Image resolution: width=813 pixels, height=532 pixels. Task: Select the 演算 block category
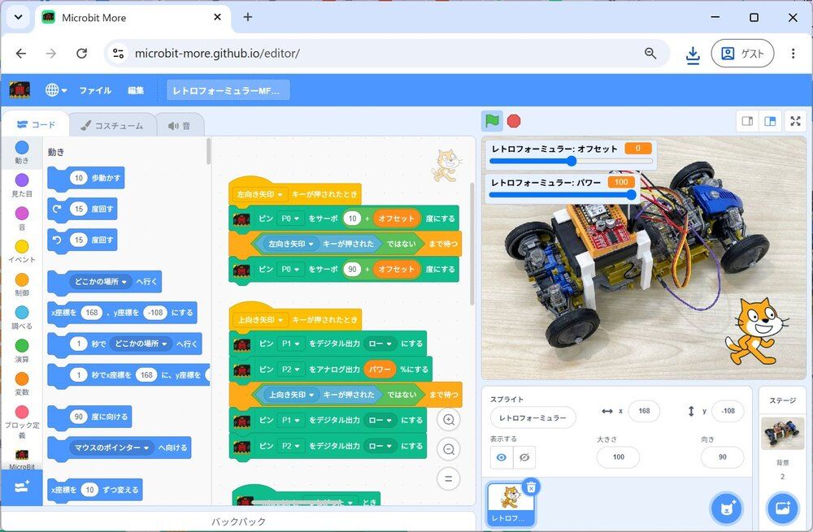(x=22, y=351)
